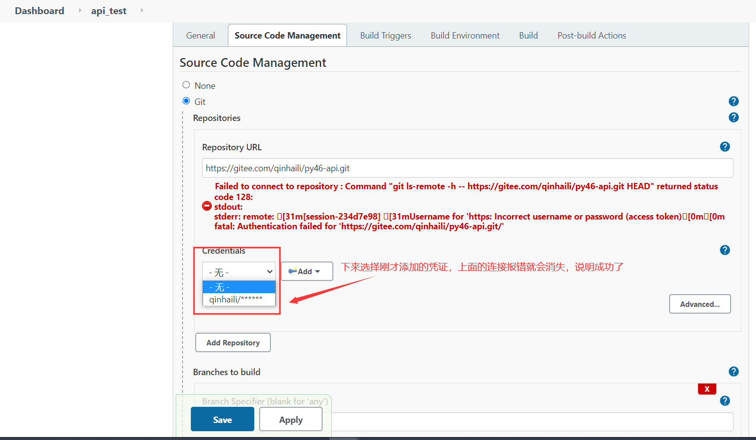Screen dimensions: 756x440
Task: Switch to the Build tab
Action: [x=529, y=36]
